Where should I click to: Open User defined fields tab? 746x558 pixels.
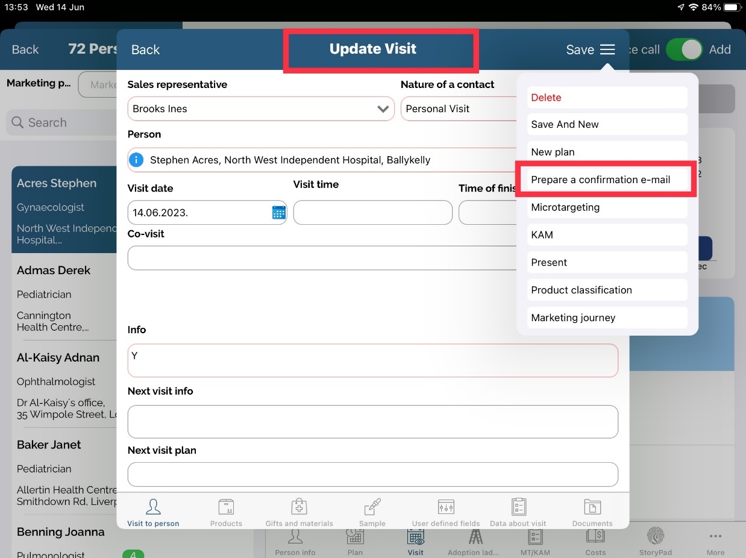[446, 512]
